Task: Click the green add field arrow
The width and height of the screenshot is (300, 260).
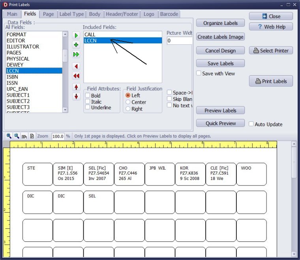Action: (x=76, y=36)
